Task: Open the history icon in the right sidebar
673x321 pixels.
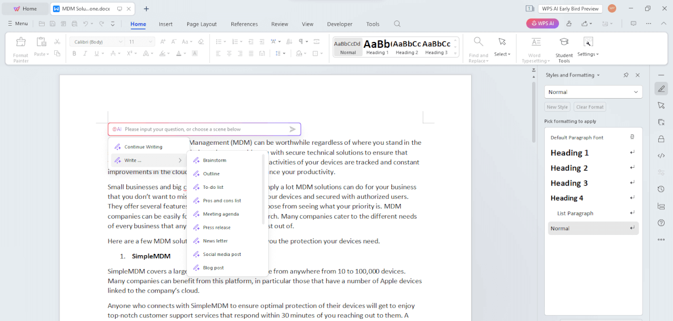Action: tap(661, 189)
